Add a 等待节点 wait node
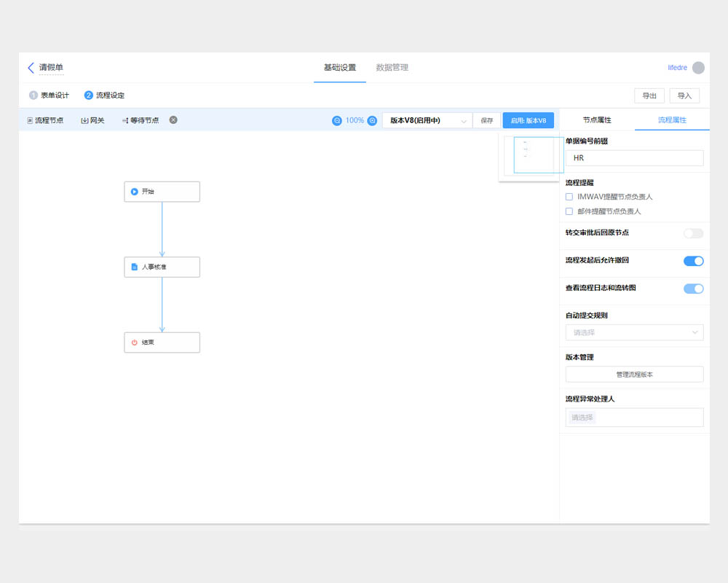The image size is (728, 583). 141,120
